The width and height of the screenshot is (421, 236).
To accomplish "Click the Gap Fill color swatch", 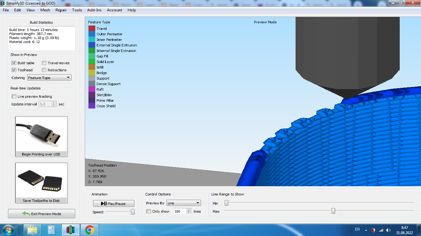I will point(92,56).
